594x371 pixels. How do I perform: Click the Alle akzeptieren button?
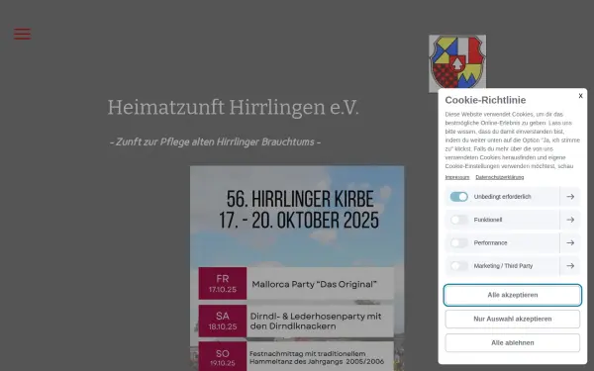[513, 295]
